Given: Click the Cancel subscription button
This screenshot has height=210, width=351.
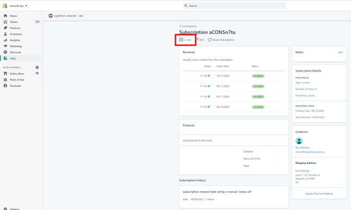Looking at the screenshot, I should pyautogui.click(x=185, y=40).
